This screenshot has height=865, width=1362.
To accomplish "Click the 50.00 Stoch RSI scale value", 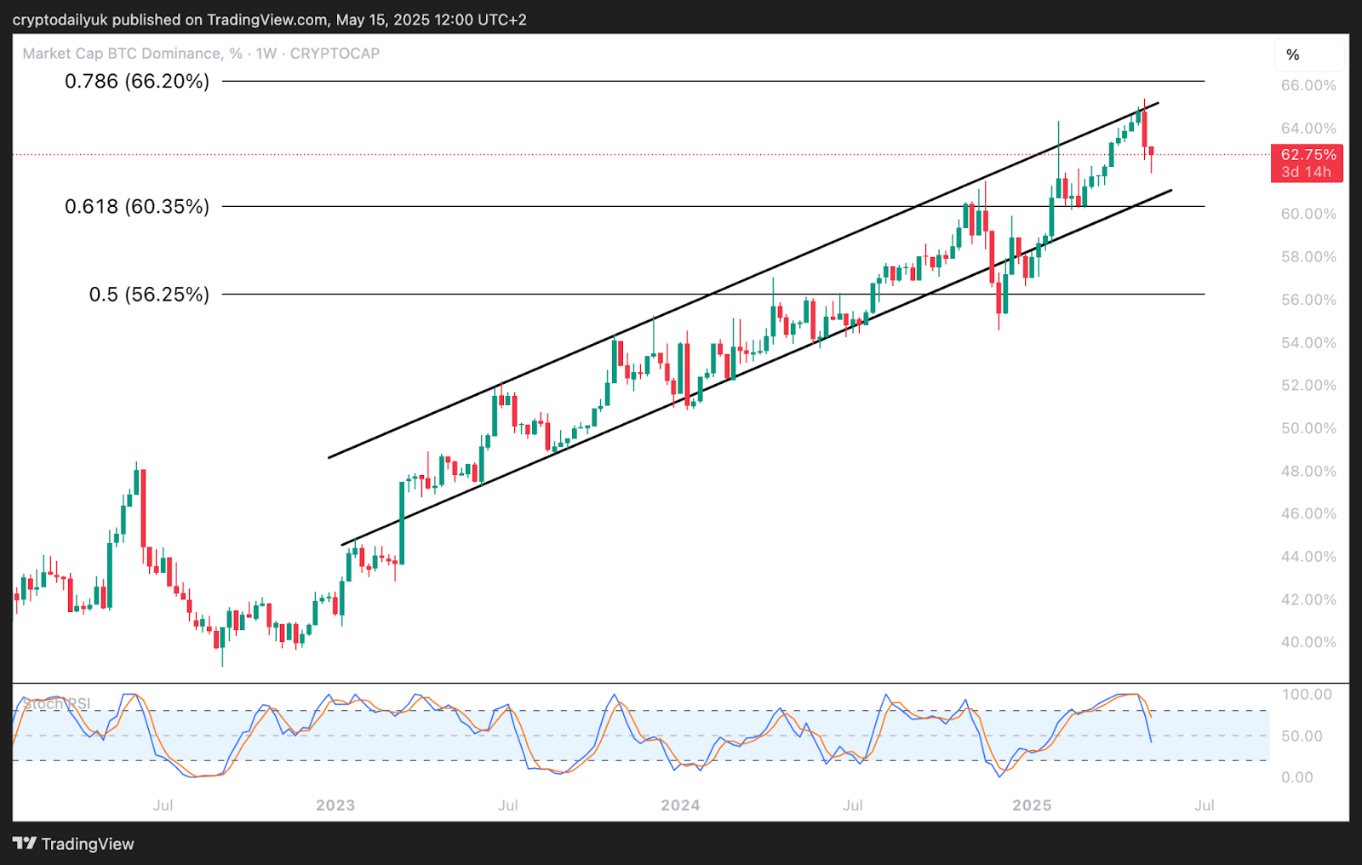I will coord(1302,736).
